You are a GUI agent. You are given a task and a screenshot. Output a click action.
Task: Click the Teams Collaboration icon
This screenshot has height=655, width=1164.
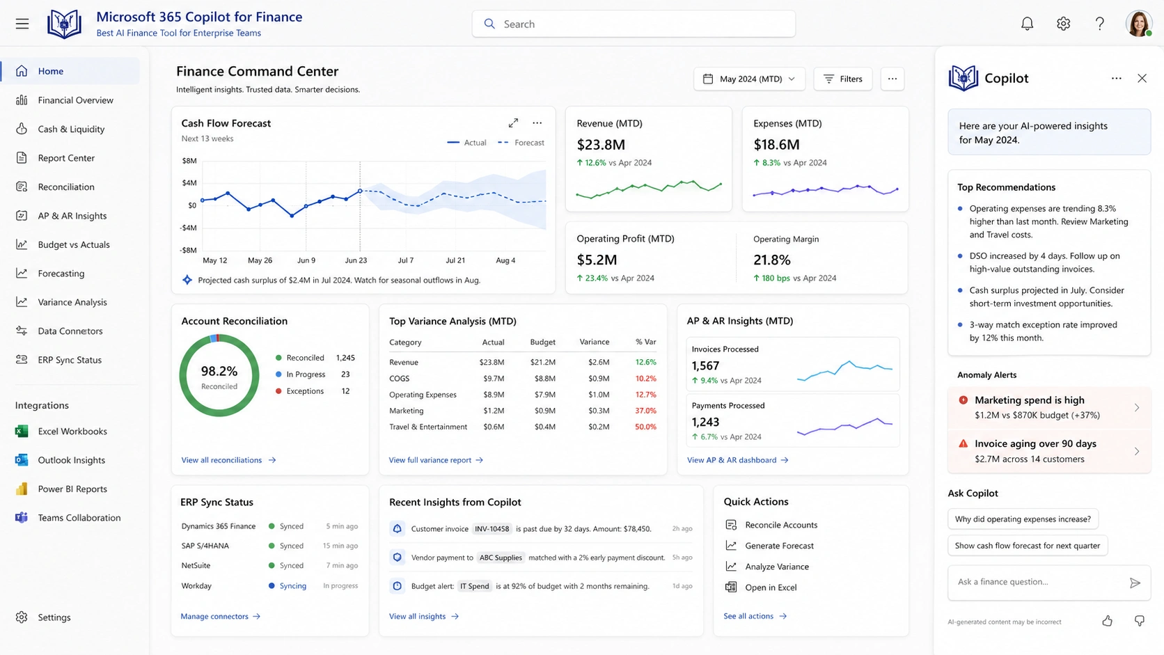pyautogui.click(x=22, y=518)
